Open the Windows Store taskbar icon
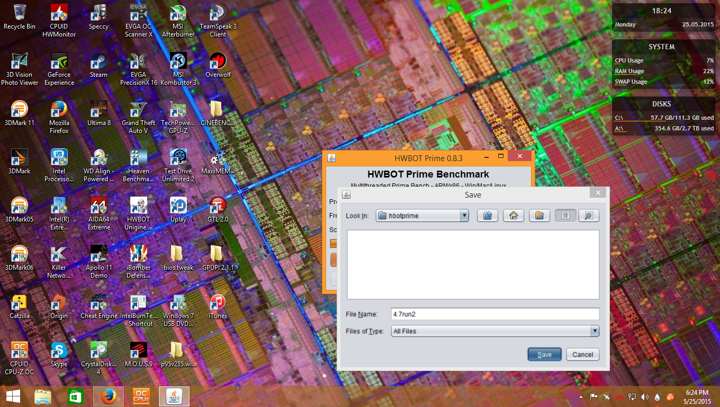Viewport: 720px width, 407px height. 76,396
